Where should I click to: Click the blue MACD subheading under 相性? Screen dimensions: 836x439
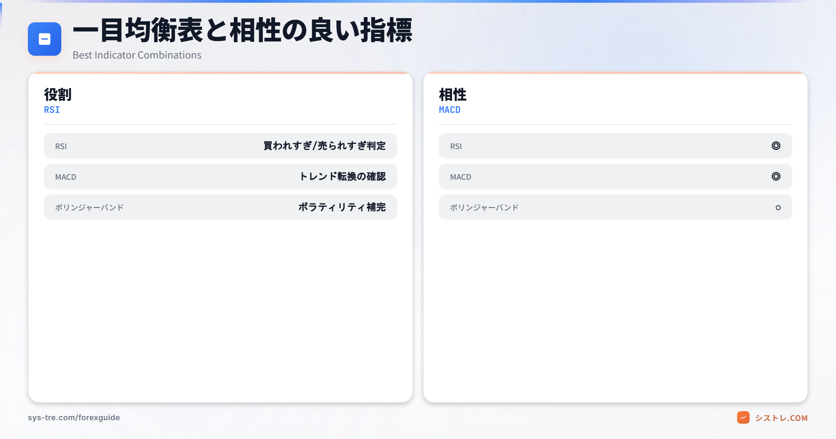[x=449, y=110]
